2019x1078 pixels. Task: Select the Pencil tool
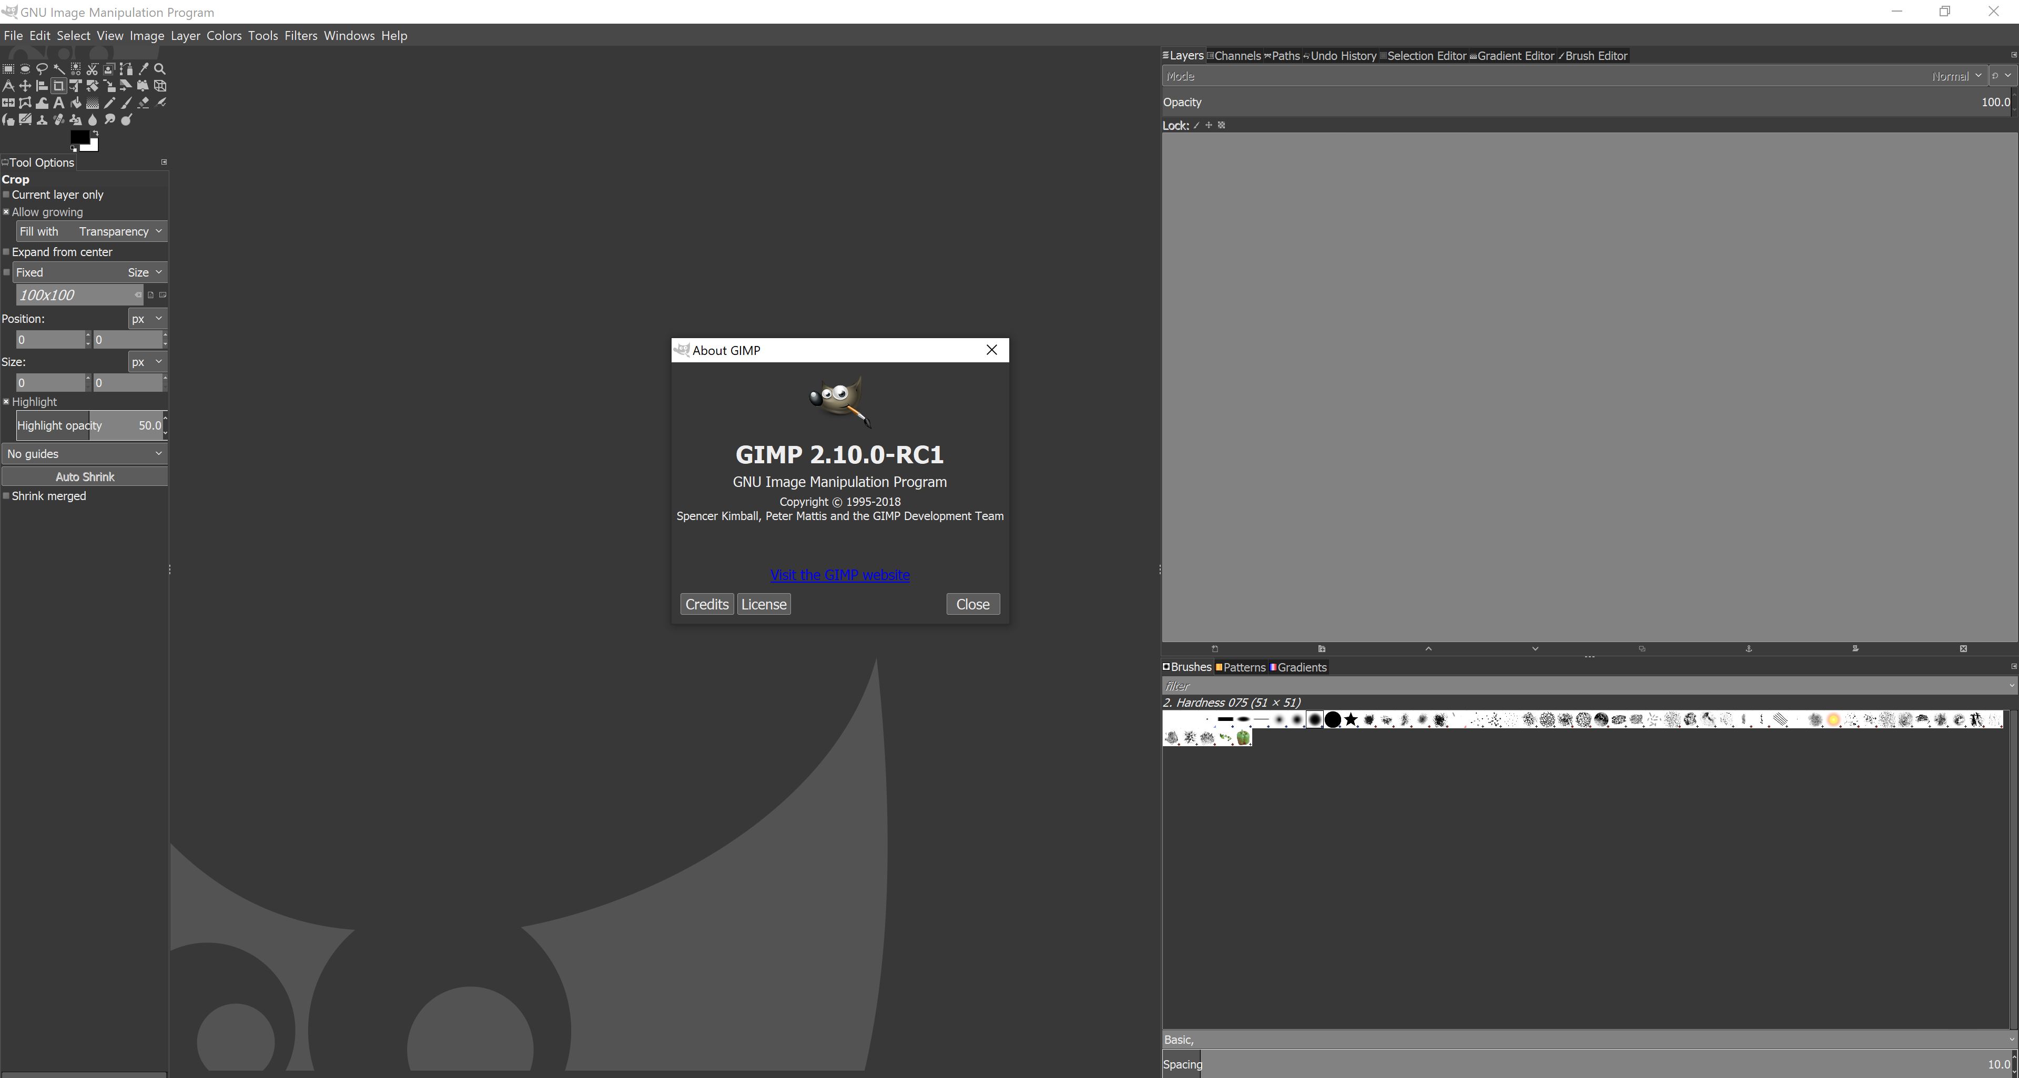click(110, 103)
